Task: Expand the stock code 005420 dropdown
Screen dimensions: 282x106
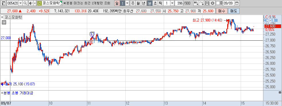Action: [x=20, y=3]
